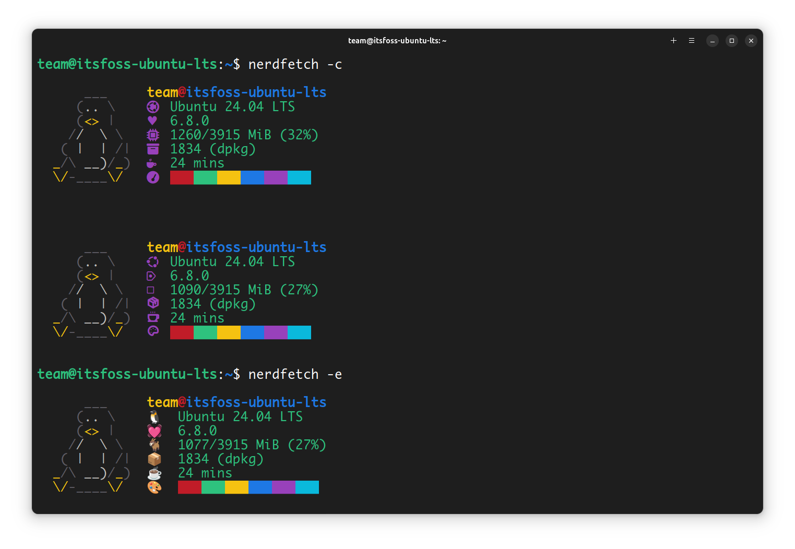Click '6.8.0' beside the outlined tag icon
The height and width of the screenshot is (549, 795).
click(189, 276)
